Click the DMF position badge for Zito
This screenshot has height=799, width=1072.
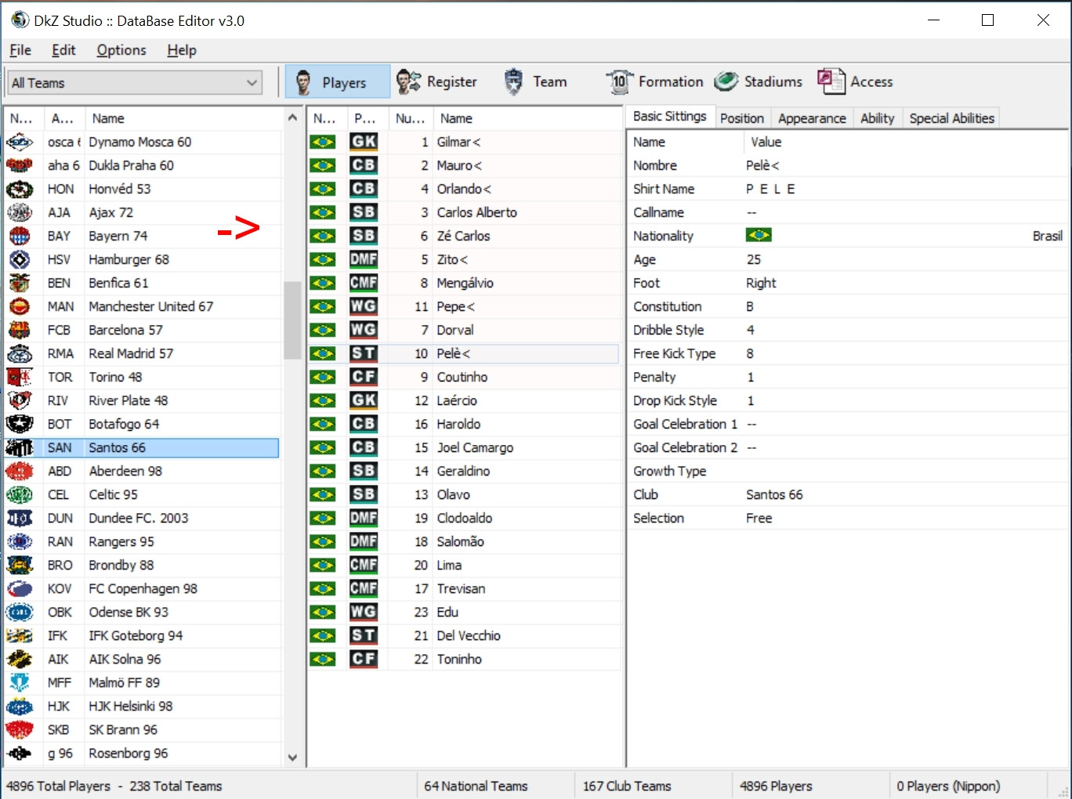[x=364, y=259]
